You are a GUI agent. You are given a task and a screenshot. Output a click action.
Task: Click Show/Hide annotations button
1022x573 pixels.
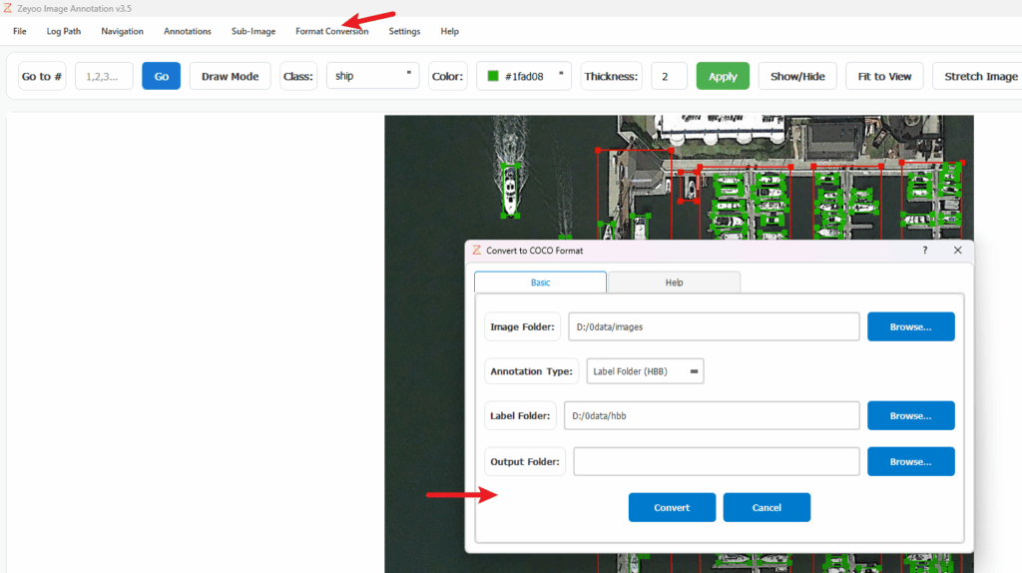tap(797, 76)
